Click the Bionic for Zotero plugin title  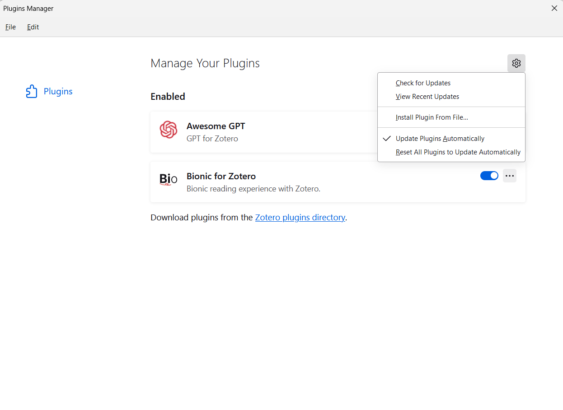pyautogui.click(x=221, y=176)
